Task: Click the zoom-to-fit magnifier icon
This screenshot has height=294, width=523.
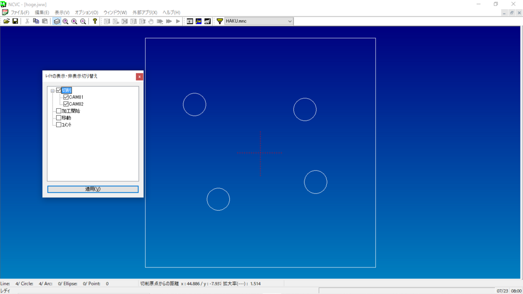Action: click(65, 21)
